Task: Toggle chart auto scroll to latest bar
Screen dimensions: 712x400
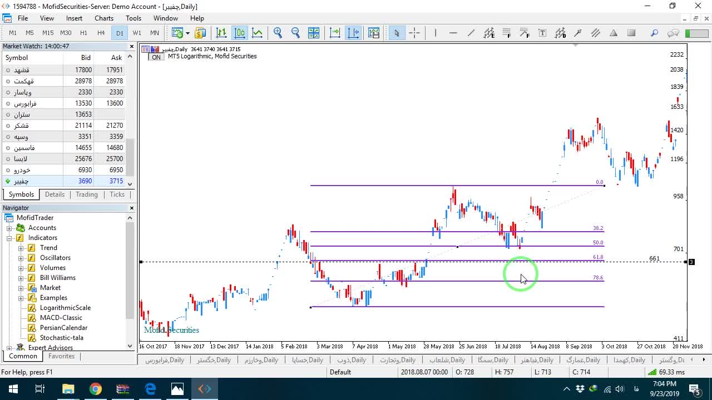Action: pos(335,33)
